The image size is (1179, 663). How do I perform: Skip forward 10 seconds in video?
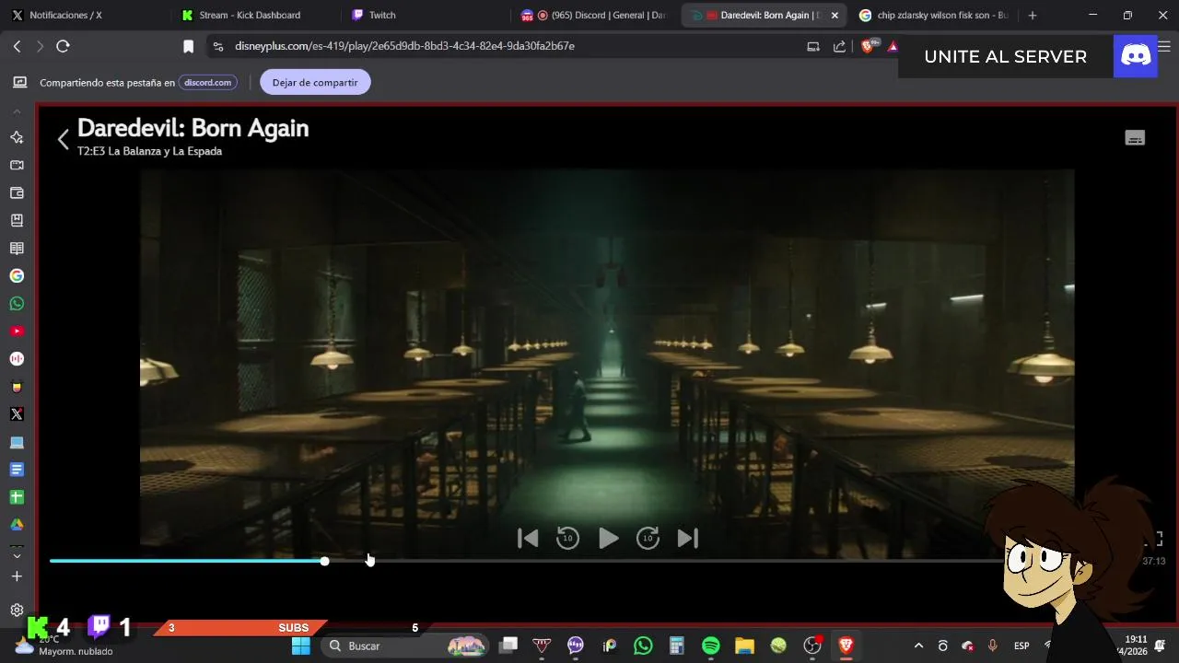[648, 538]
